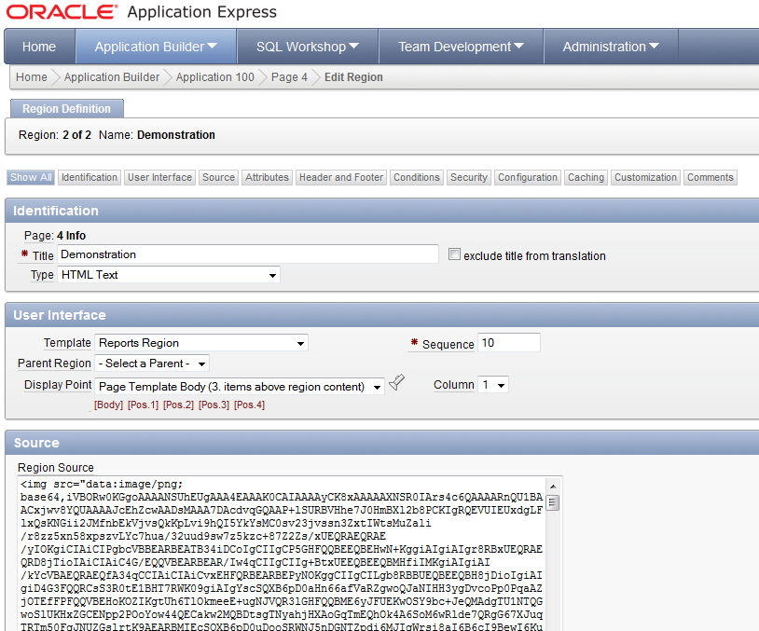Click the 4 Info page link
This screenshot has height=631, width=759.
coord(71,236)
